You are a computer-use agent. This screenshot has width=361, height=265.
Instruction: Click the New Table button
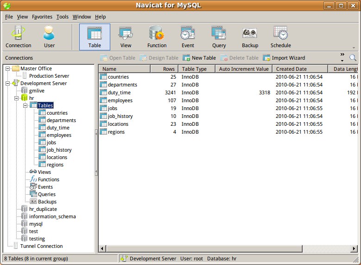[199, 58]
